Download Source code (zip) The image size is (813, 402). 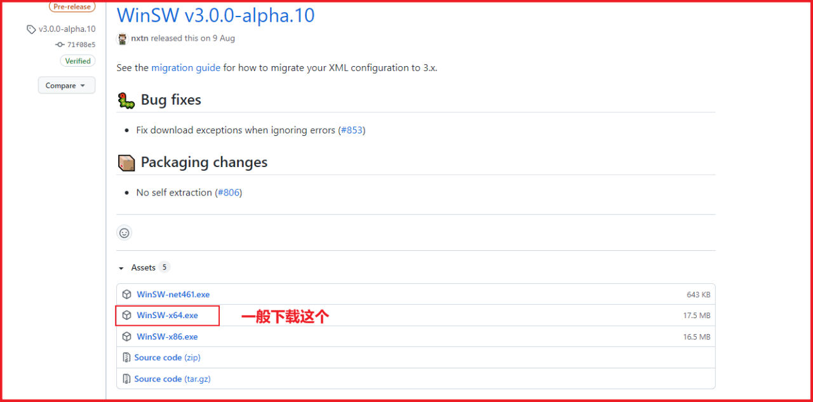point(167,358)
